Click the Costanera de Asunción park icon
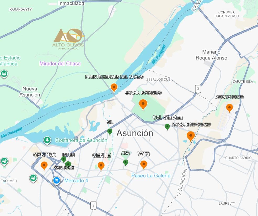 tap(47, 140)
